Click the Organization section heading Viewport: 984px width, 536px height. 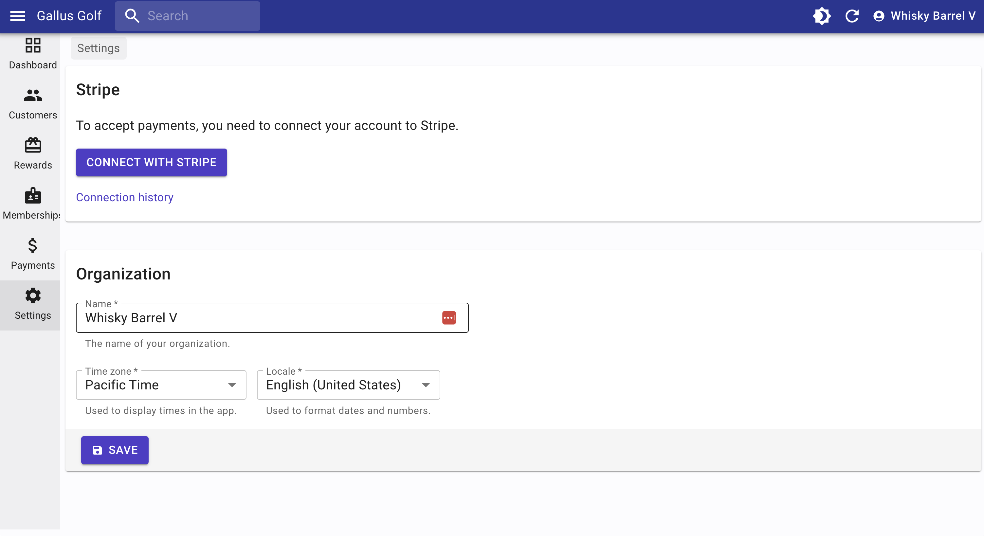(x=123, y=274)
